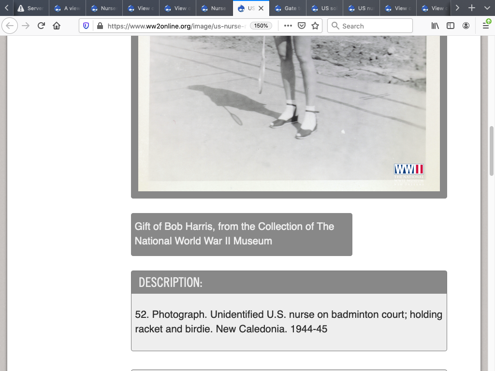Viewport: 495px width, 371px height.
Task: Switch to the 'Gate' tab
Action: pyautogui.click(x=288, y=8)
